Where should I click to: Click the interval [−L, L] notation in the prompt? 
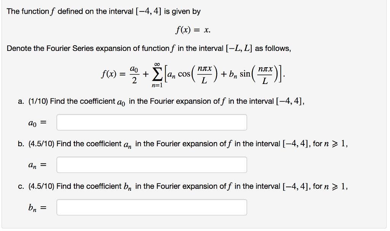tap(240, 48)
